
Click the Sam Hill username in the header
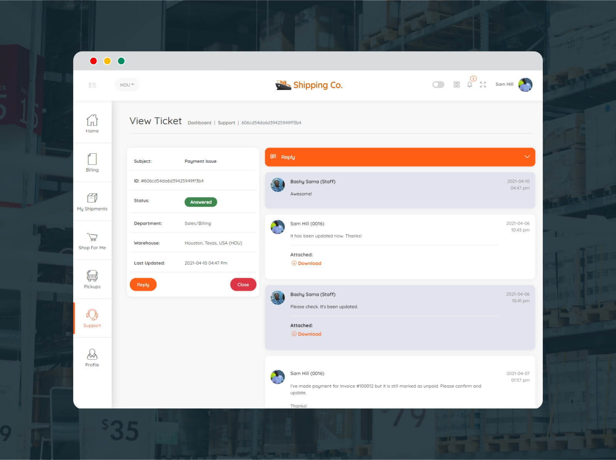click(504, 84)
